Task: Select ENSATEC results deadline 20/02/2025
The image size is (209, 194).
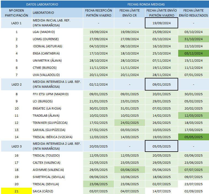Action: (x=194, y=108)
